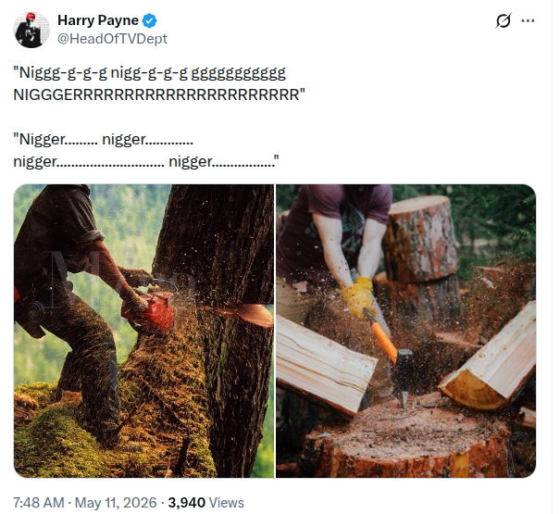Open the chainsaw tree-cutting photo
The image size is (560, 514).
[143, 331]
